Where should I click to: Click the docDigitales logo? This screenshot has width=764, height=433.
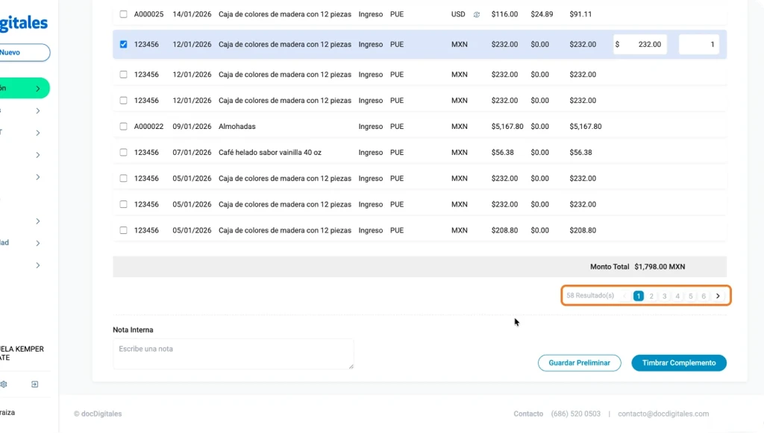click(x=22, y=24)
